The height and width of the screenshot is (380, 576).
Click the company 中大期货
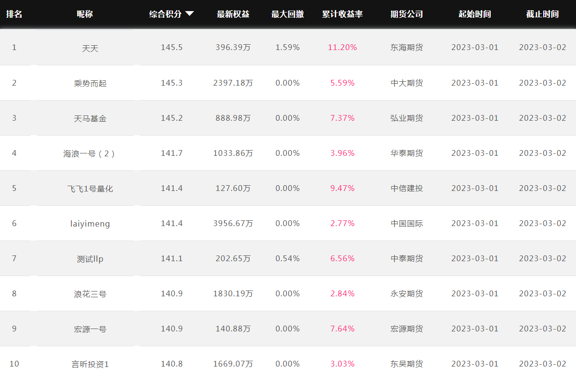click(x=406, y=83)
